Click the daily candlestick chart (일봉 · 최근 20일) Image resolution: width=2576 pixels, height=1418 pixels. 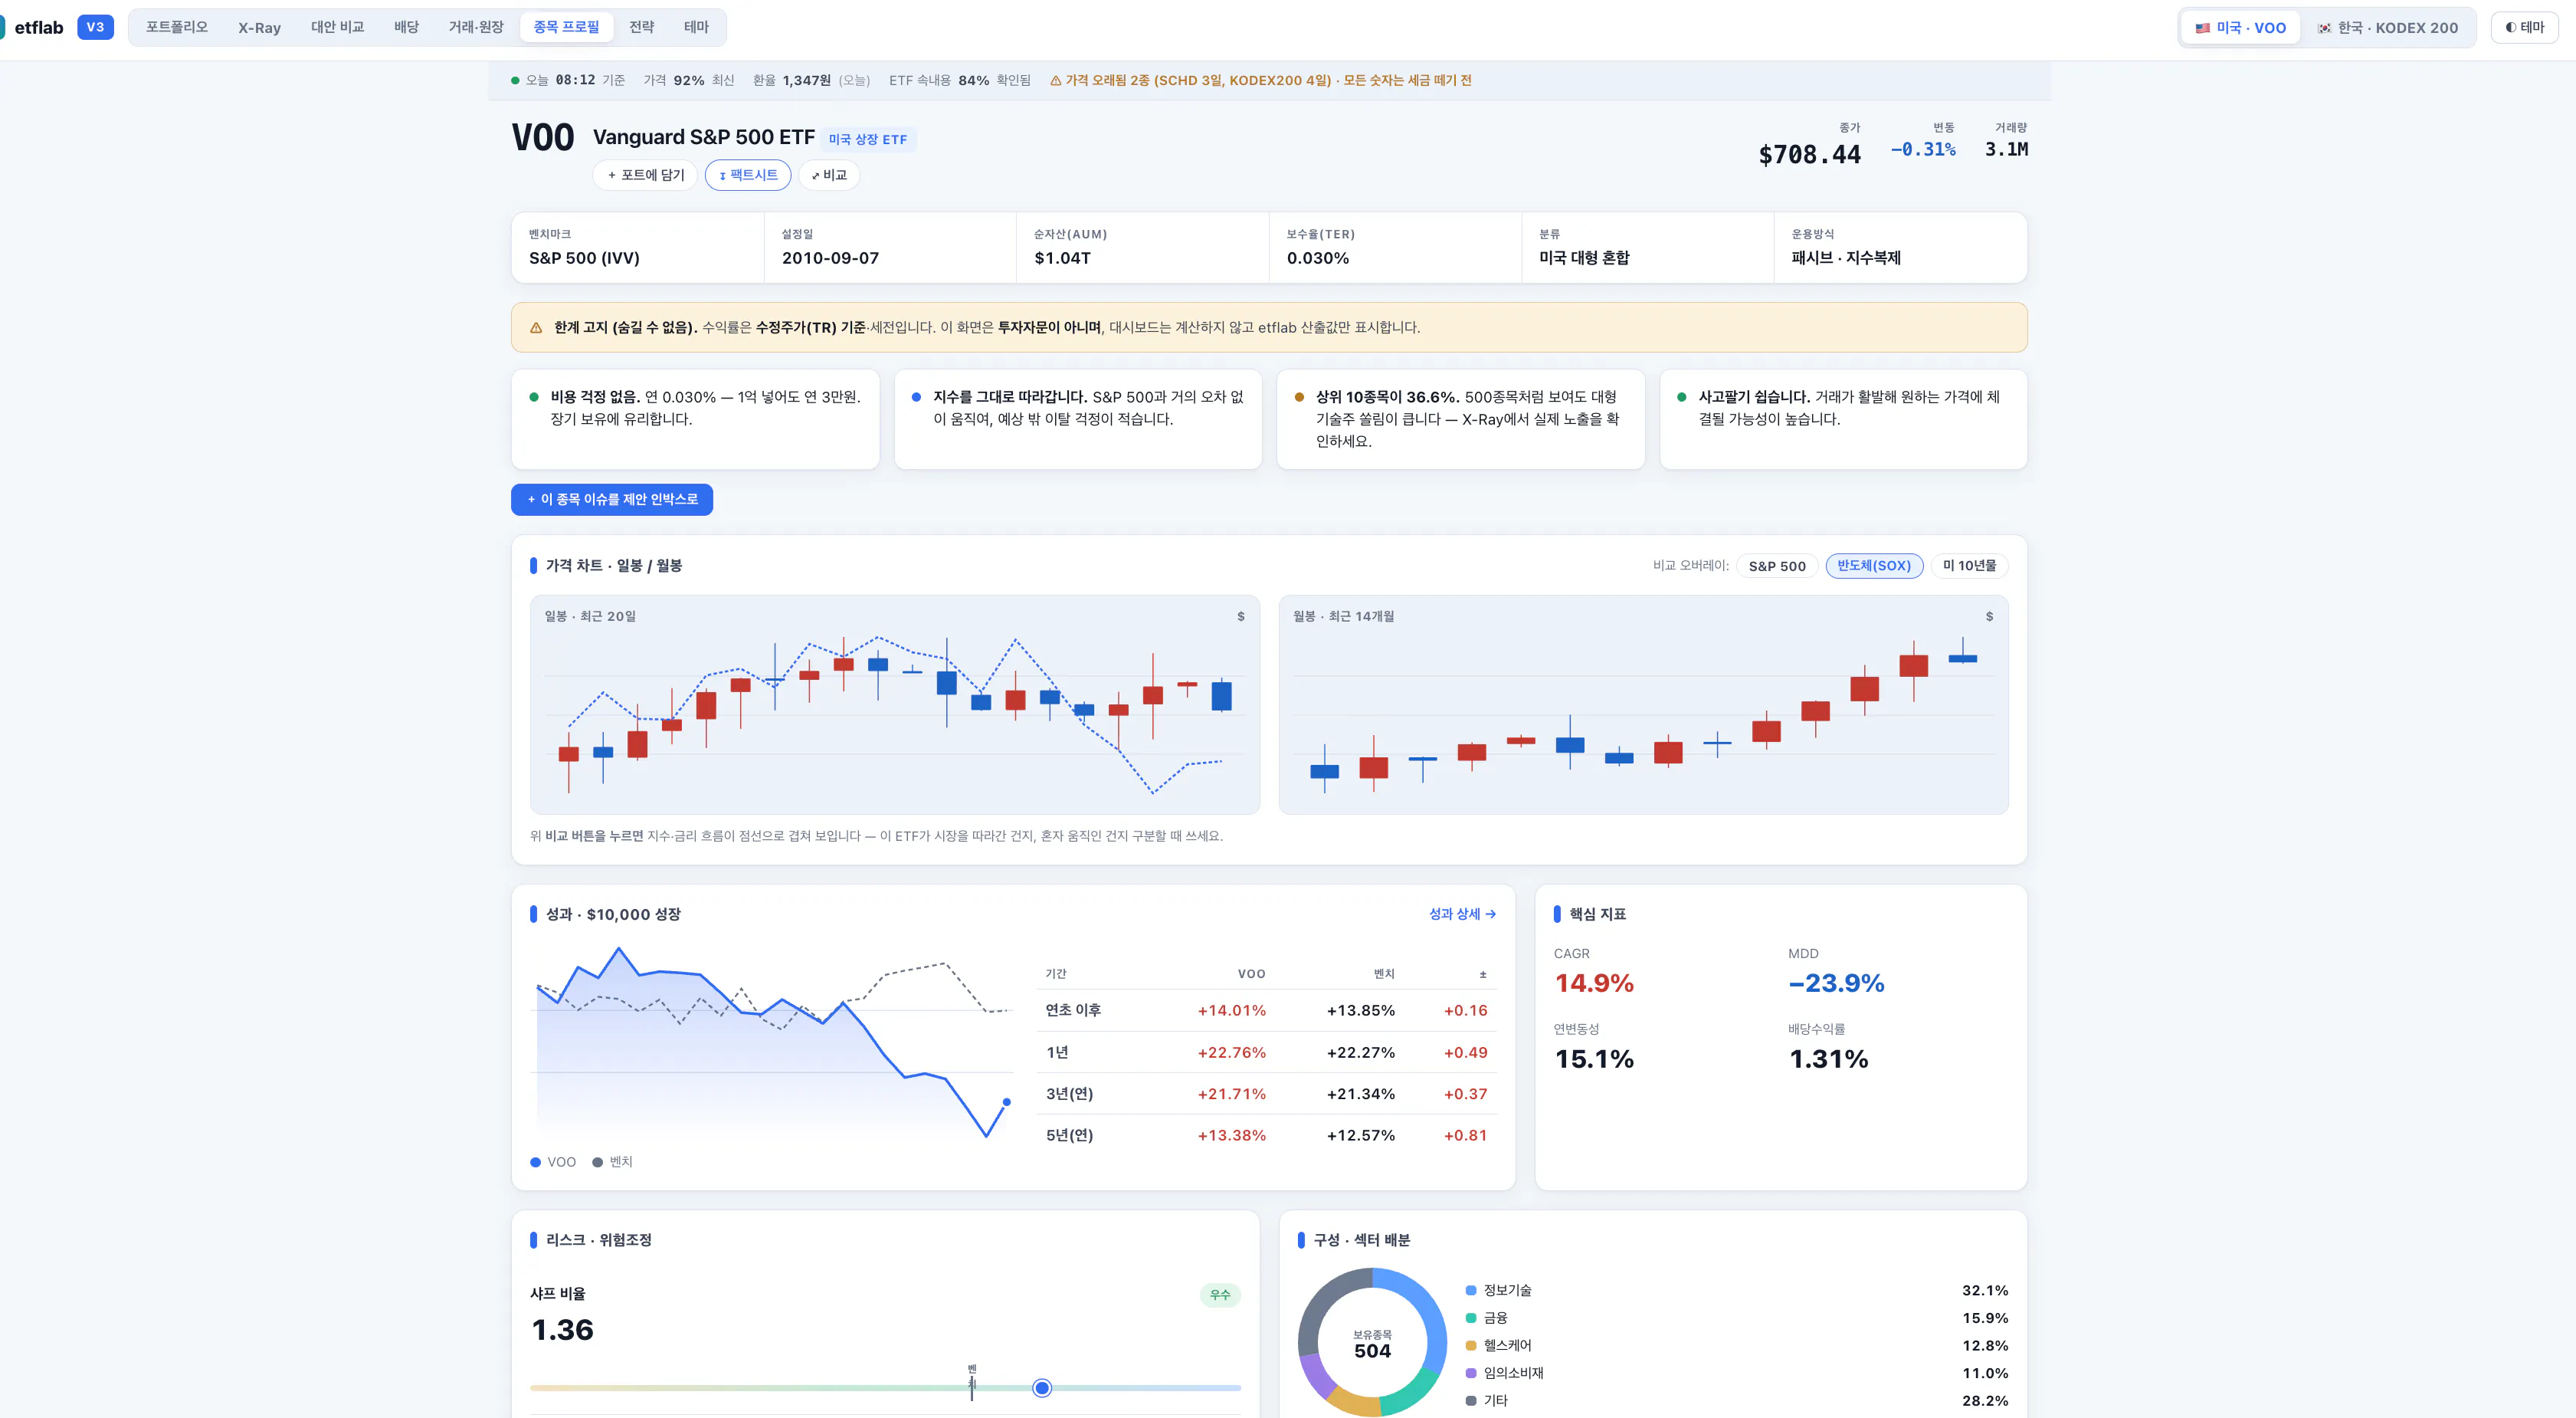point(895,704)
